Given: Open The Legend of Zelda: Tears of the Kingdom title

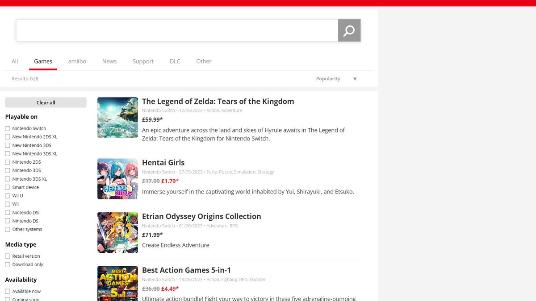Looking at the screenshot, I should [218, 101].
